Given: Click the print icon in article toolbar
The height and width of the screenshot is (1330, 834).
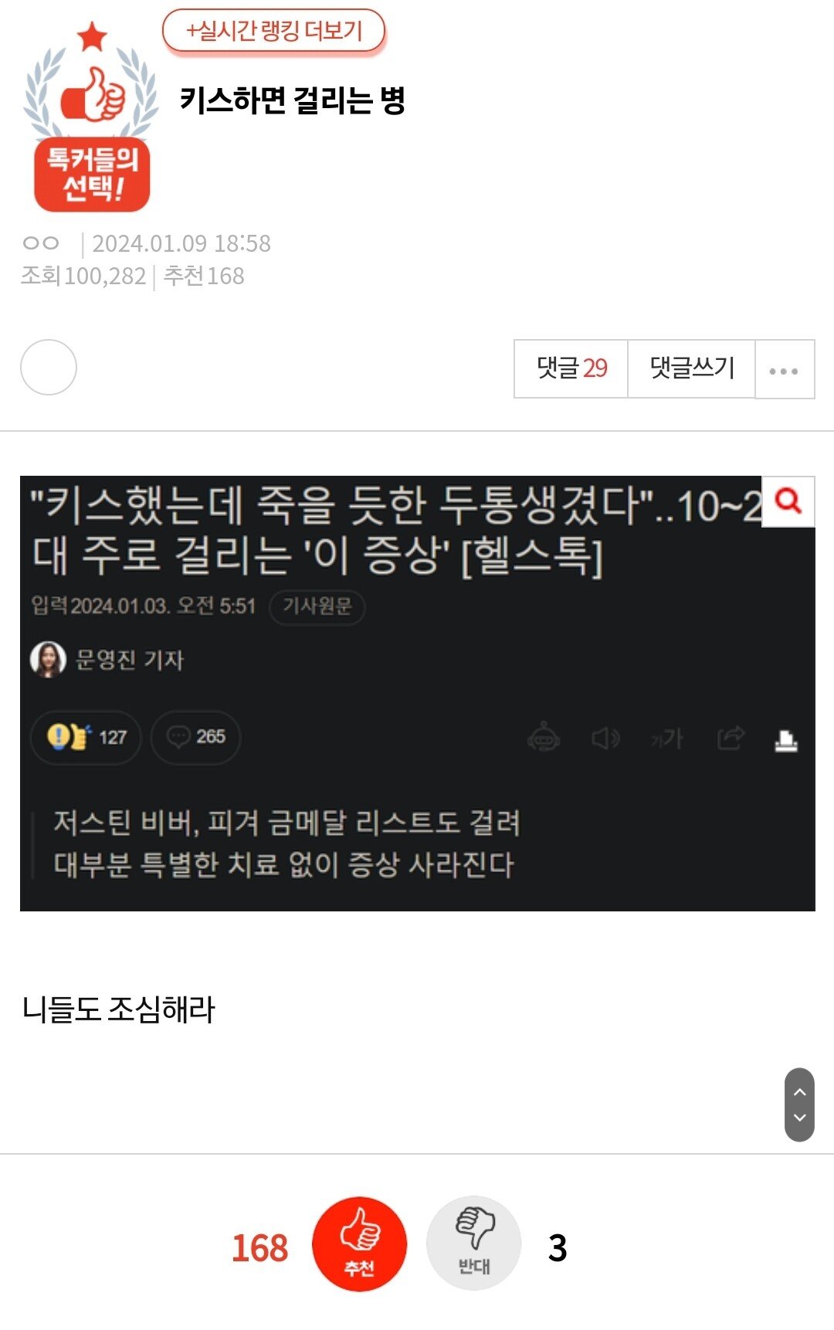Looking at the screenshot, I should (786, 740).
